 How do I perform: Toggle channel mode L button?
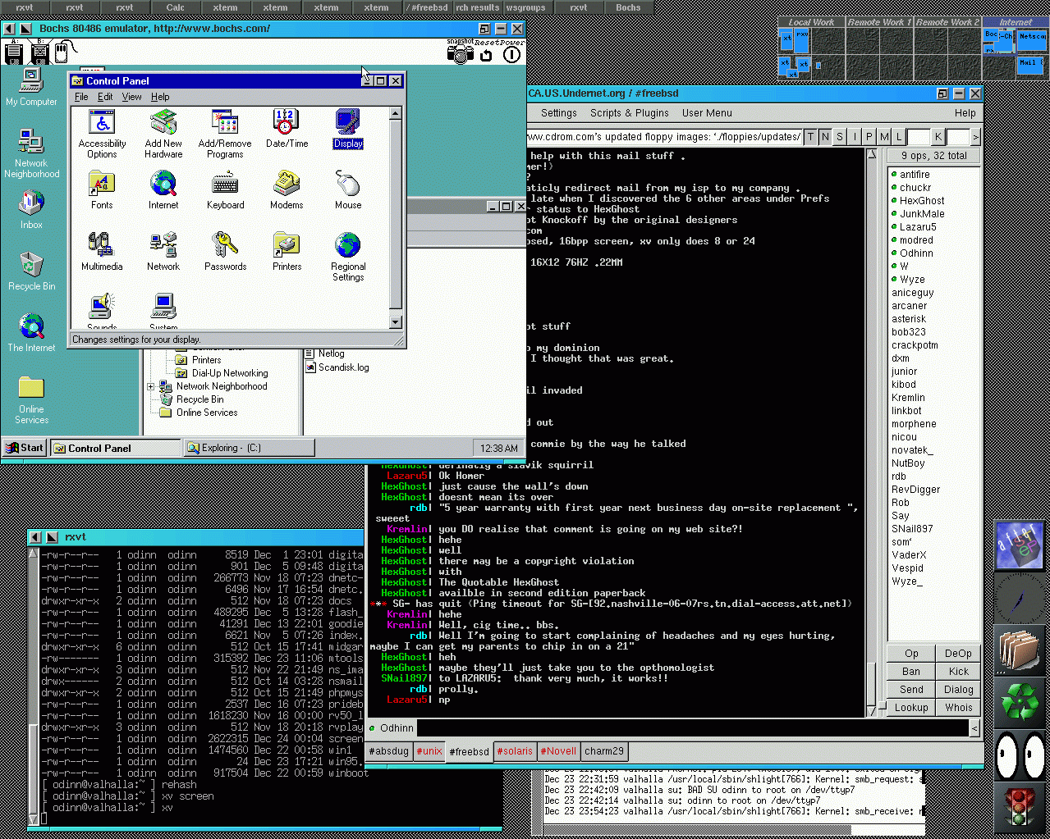click(x=899, y=137)
